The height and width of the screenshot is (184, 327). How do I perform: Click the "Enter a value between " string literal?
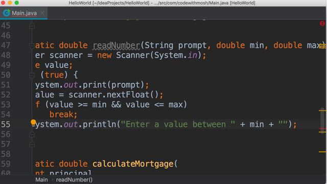(178, 124)
